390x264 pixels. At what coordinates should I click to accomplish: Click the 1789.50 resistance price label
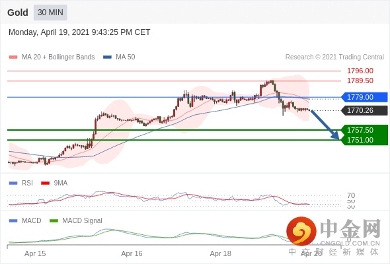pyautogui.click(x=360, y=81)
